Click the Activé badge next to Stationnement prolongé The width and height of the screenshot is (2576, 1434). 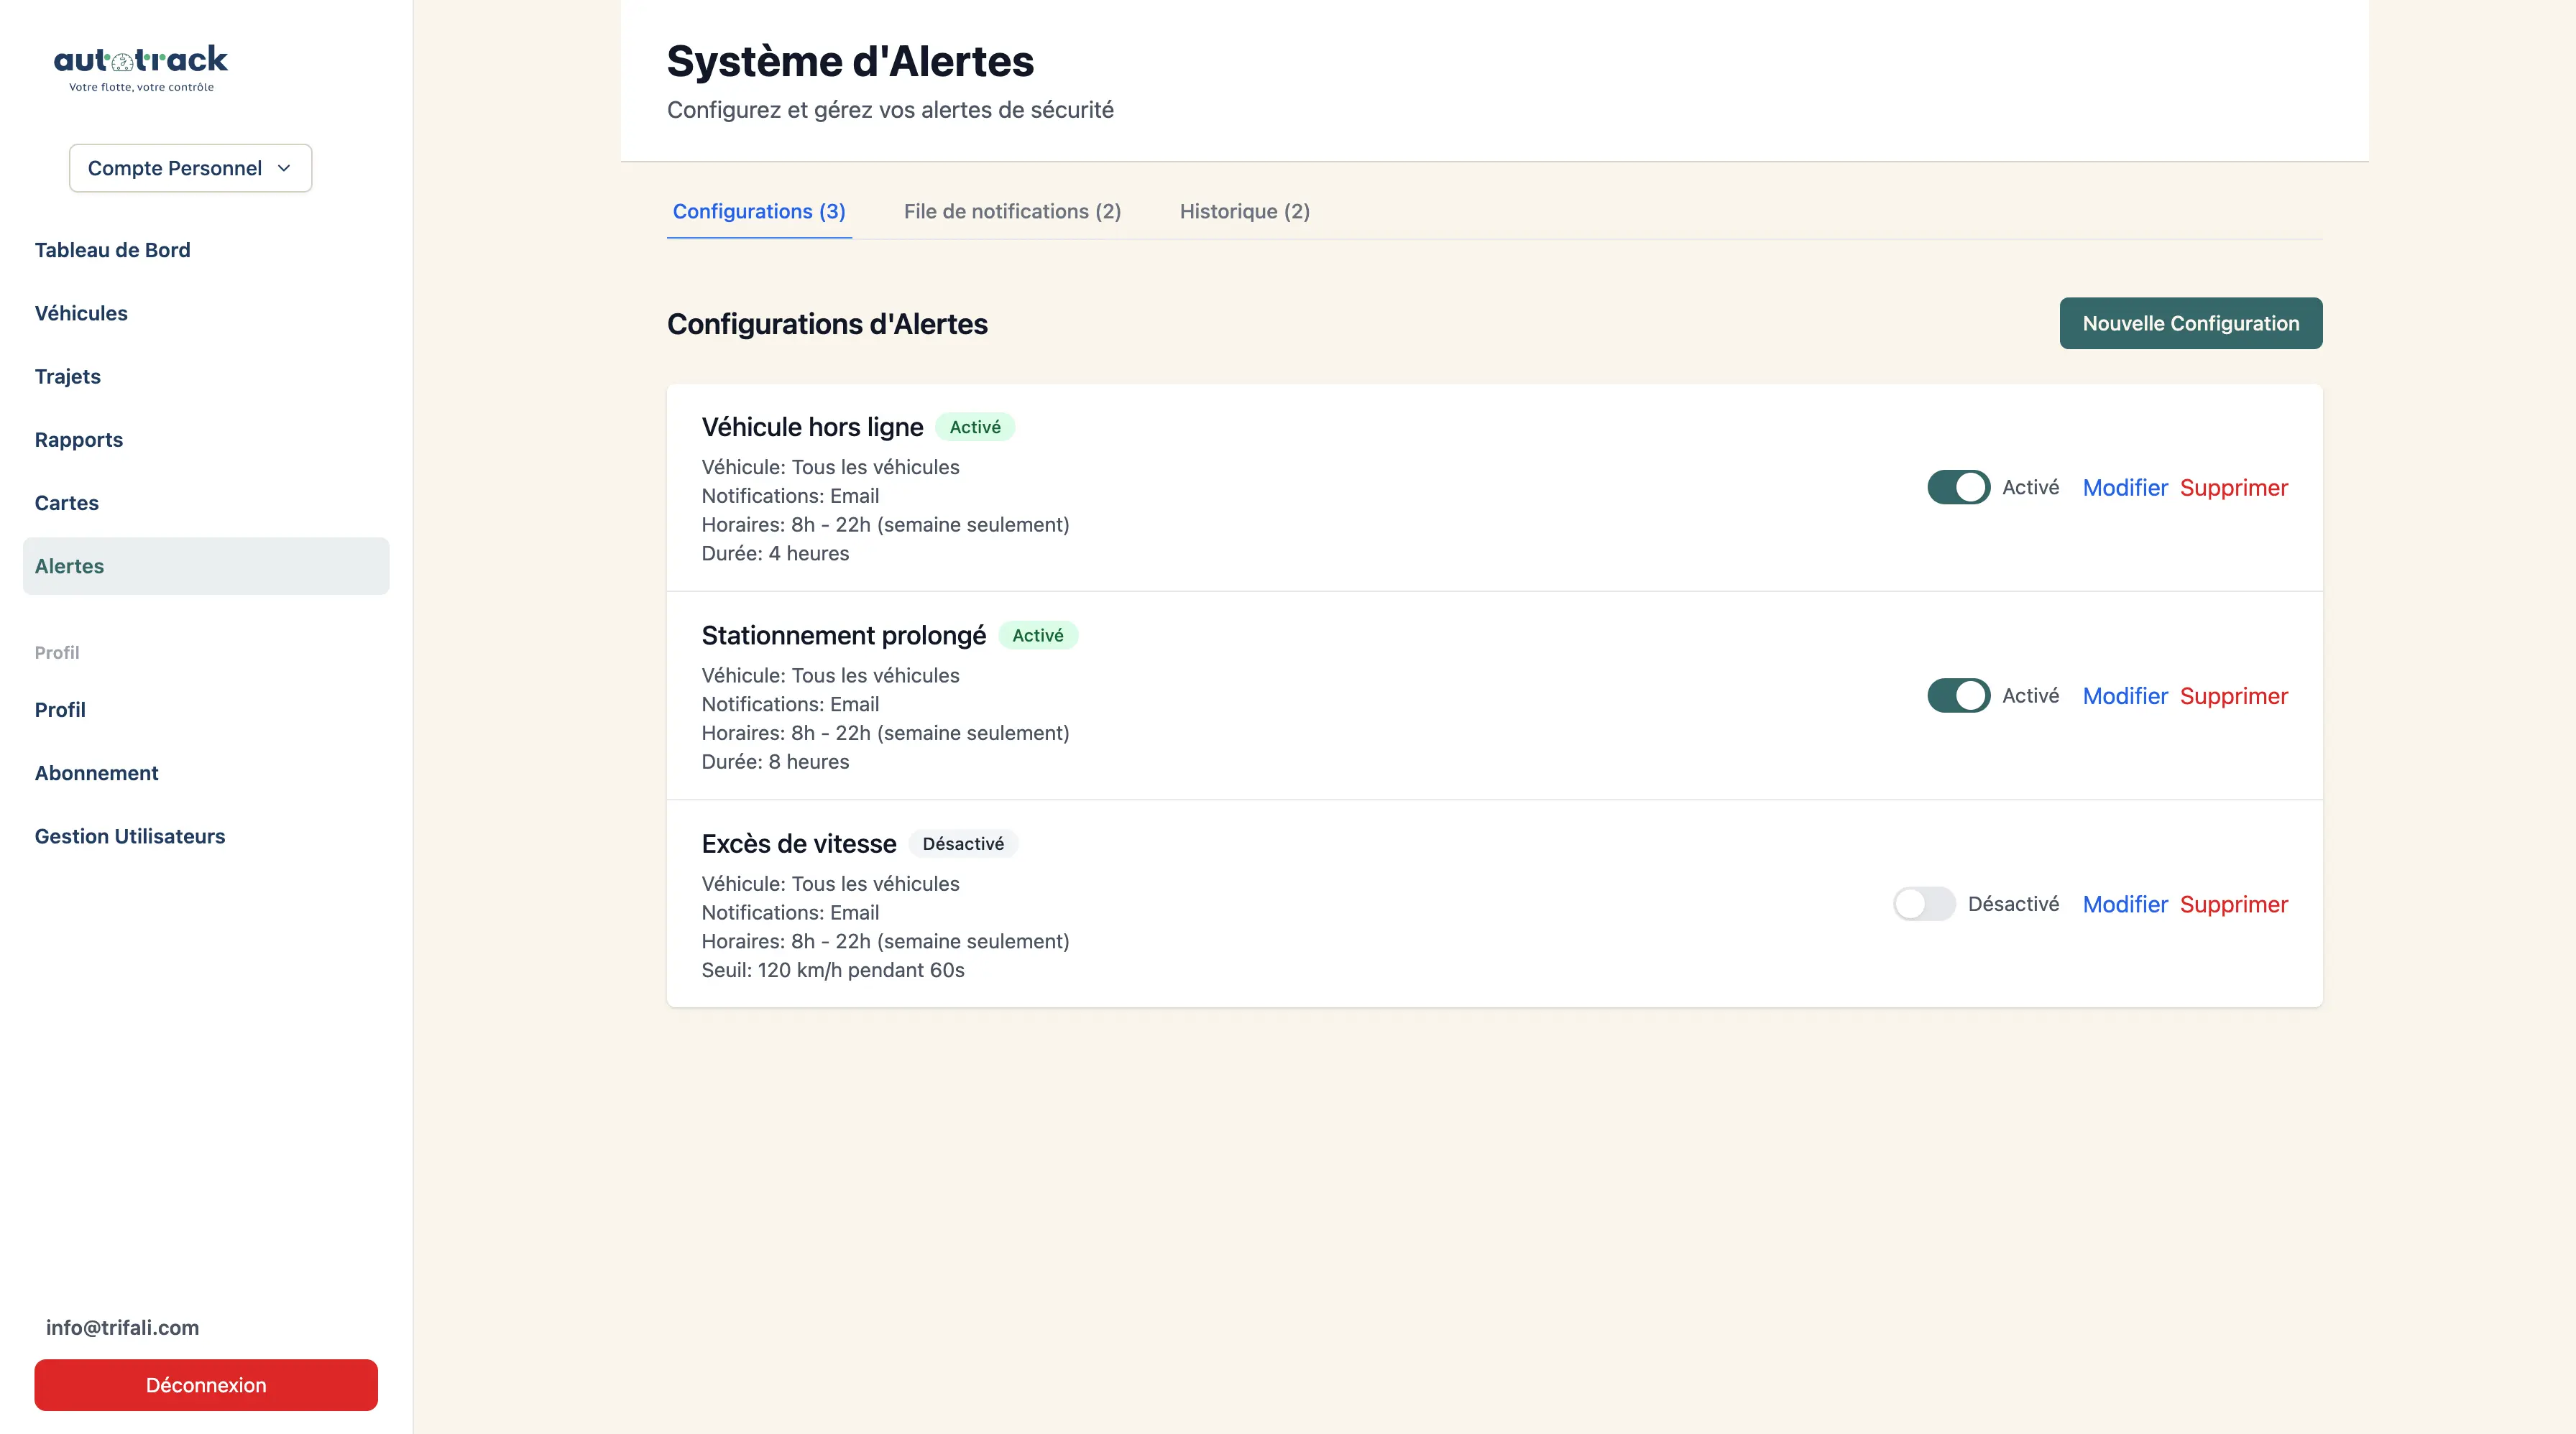pyautogui.click(x=1037, y=636)
